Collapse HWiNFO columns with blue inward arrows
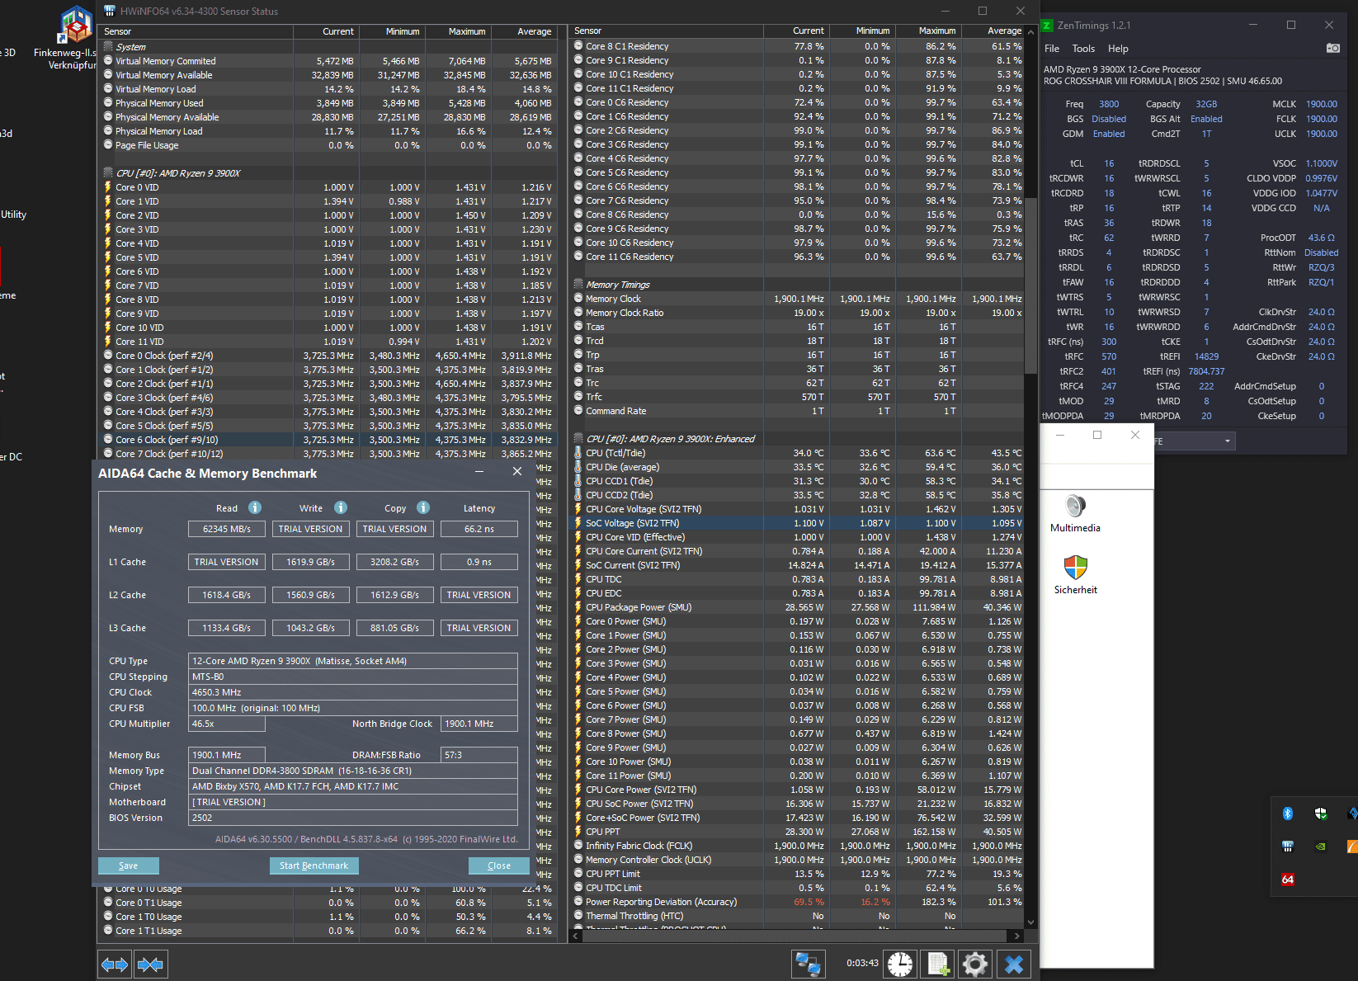 pyautogui.click(x=150, y=964)
